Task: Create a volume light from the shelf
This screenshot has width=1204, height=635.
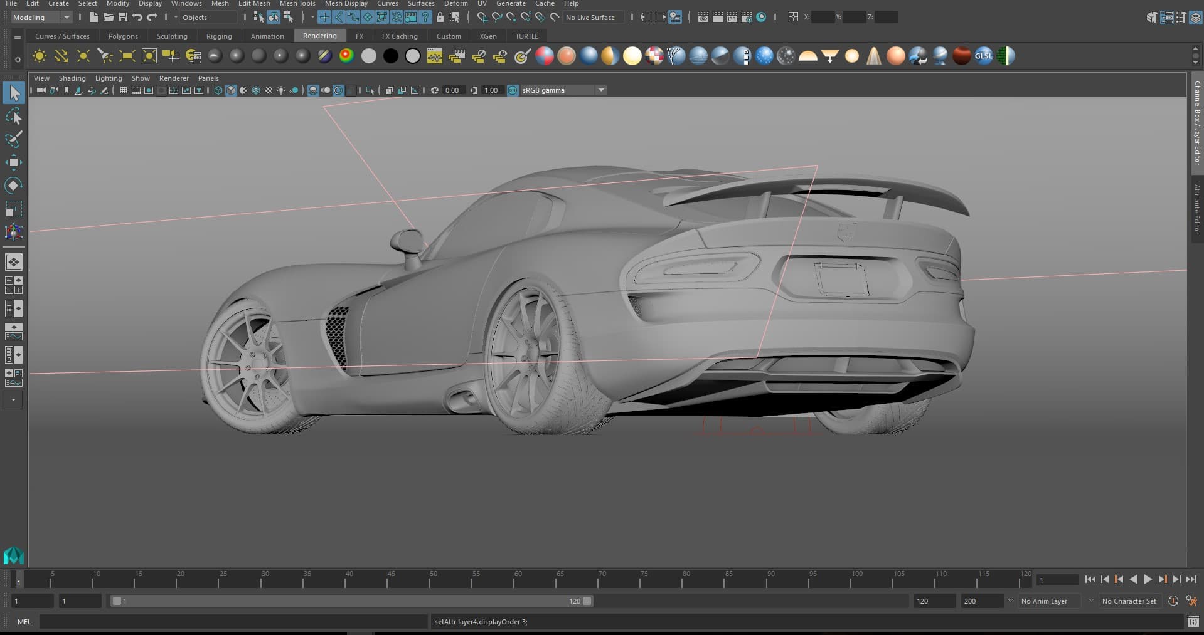Action: 149,56
